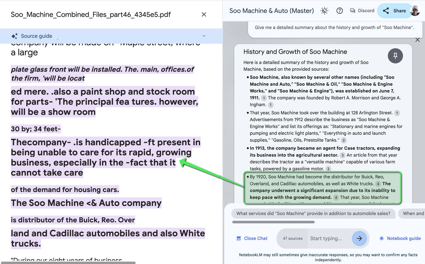Dismiss the chat response with X icon

(417, 40)
